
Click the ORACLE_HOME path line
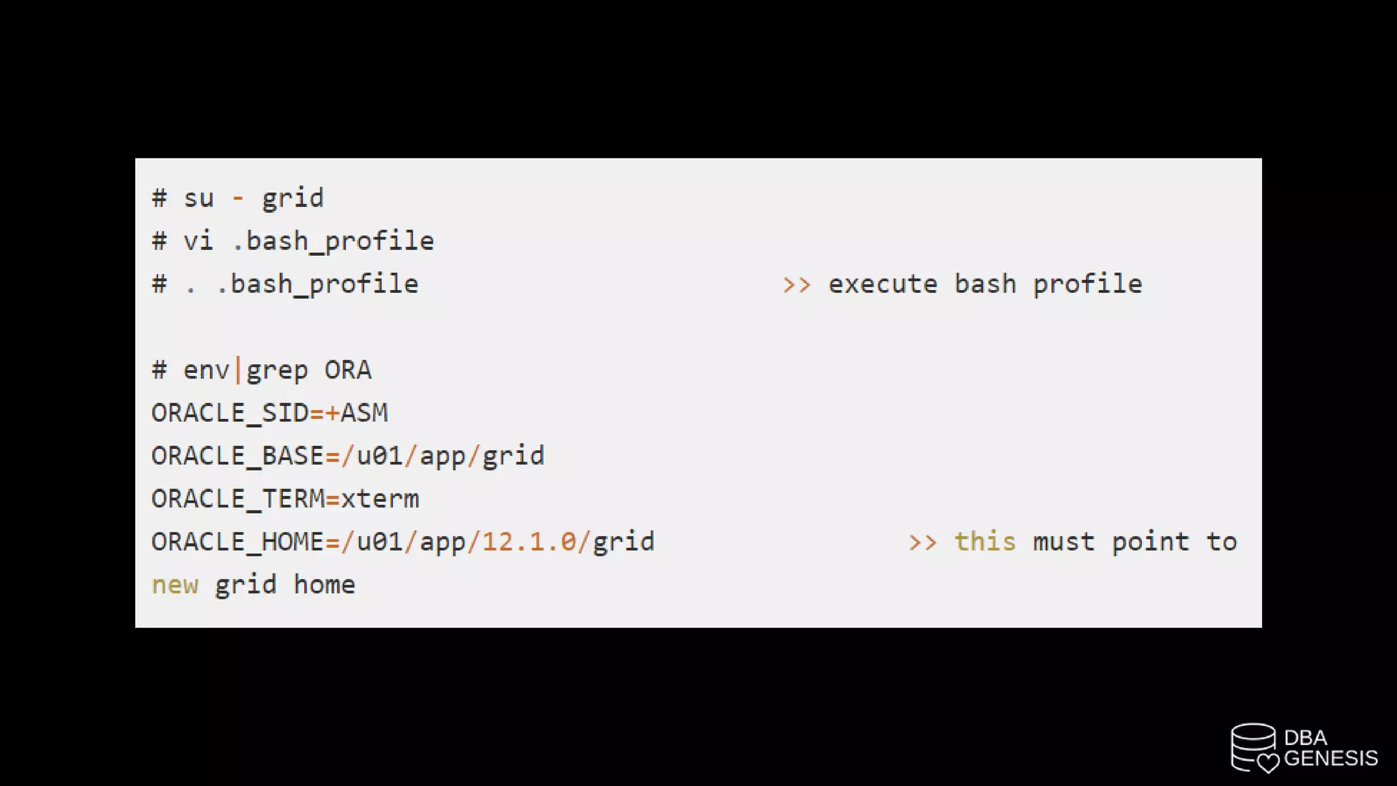[x=402, y=542]
